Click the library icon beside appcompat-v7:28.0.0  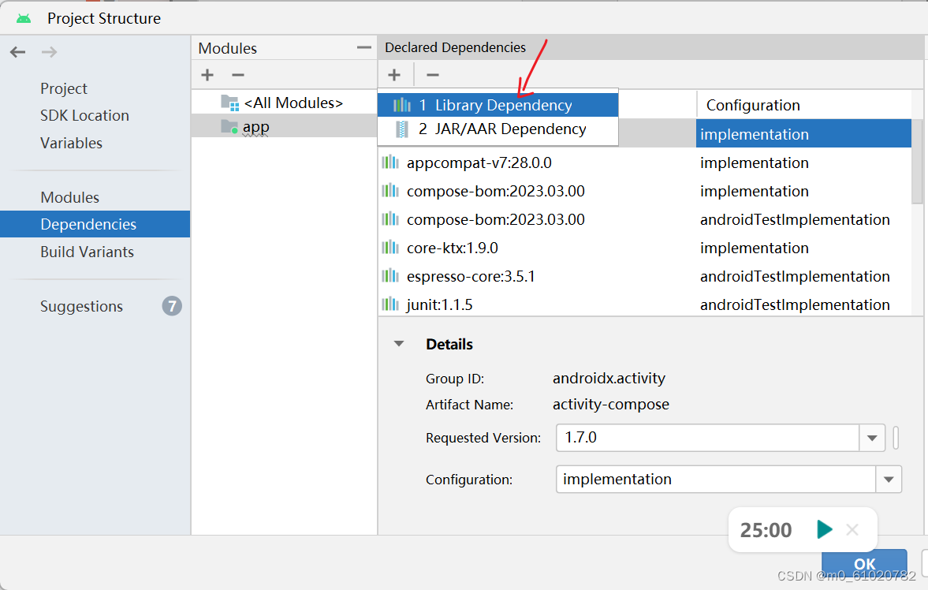[x=392, y=162]
